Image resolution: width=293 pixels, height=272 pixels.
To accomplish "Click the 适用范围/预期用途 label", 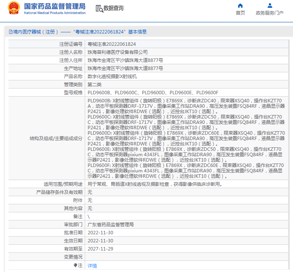I will tap(63, 184).
